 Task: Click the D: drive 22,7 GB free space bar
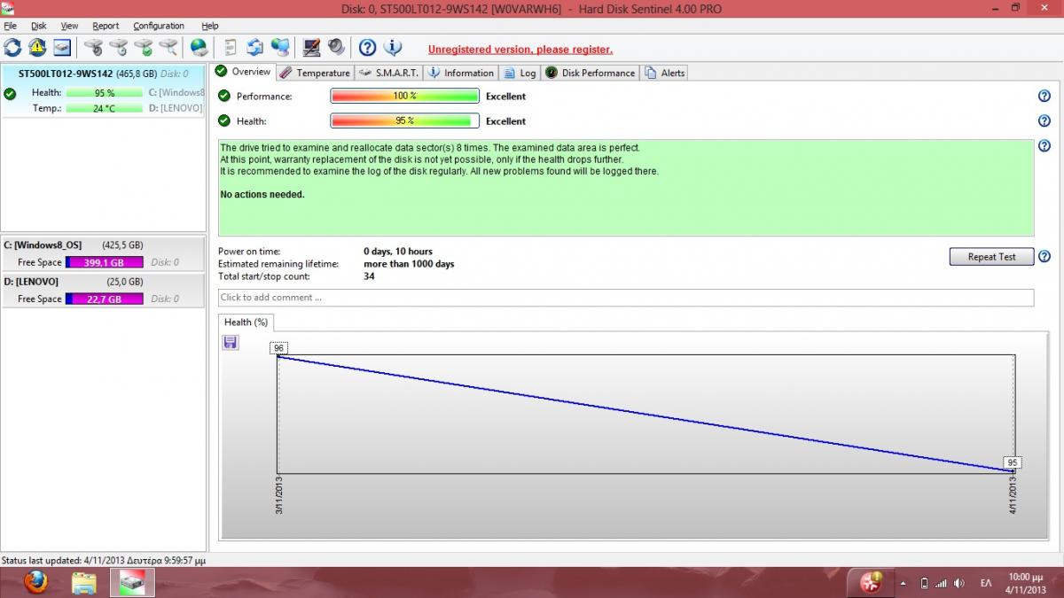coord(105,299)
